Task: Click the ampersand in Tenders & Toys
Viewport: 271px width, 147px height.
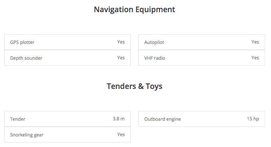Action: point(141,86)
